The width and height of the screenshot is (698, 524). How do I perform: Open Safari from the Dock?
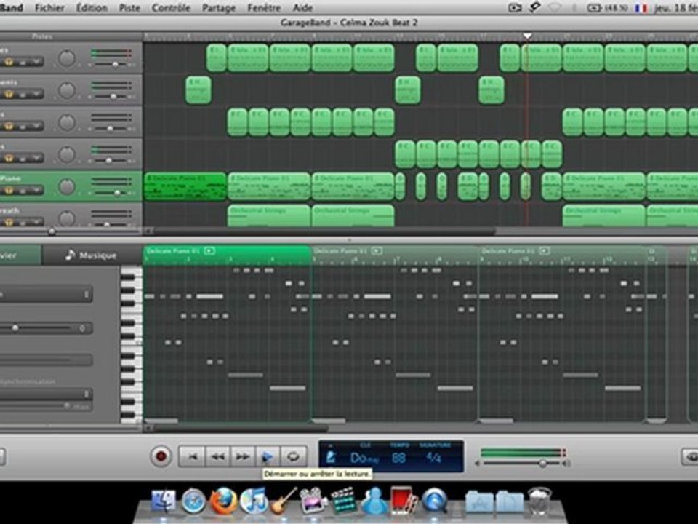click(193, 501)
